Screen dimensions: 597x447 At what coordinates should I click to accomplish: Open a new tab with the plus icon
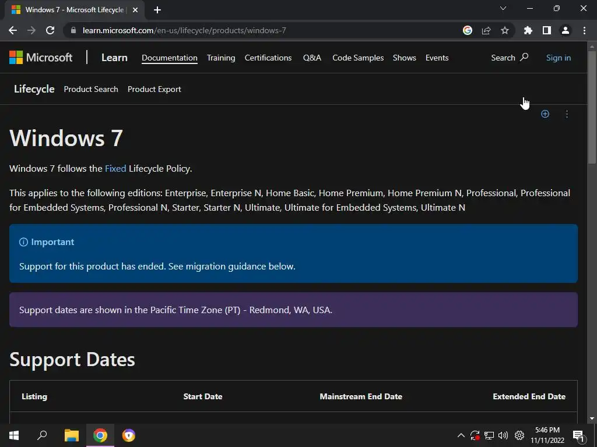[x=157, y=10]
